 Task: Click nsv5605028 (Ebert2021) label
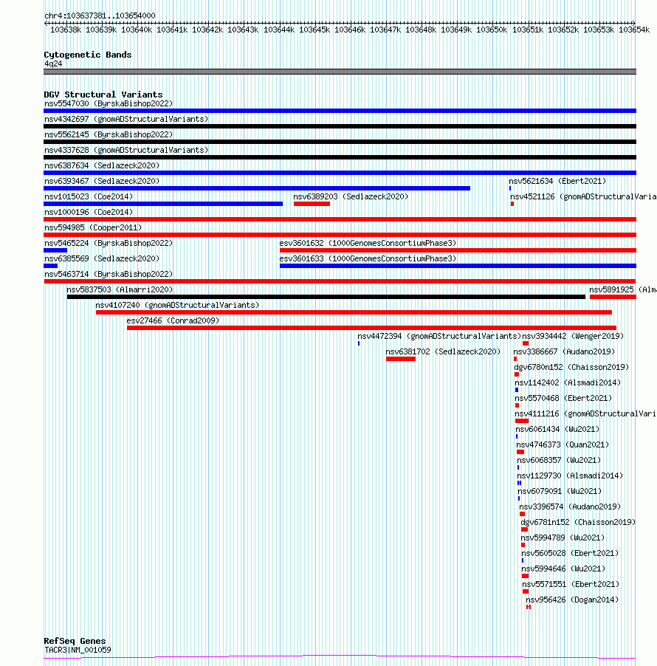coord(570,554)
